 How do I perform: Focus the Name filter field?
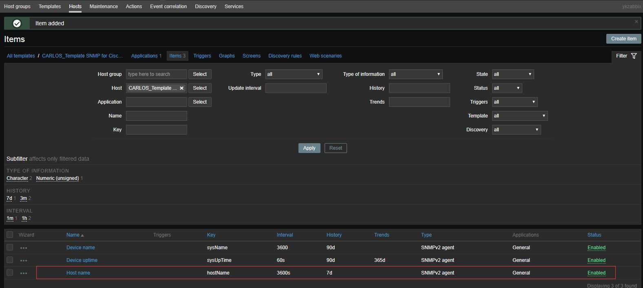point(157,116)
